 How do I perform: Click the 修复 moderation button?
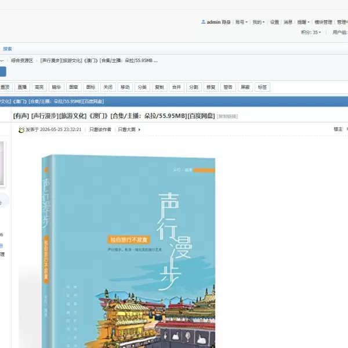(x=211, y=87)
